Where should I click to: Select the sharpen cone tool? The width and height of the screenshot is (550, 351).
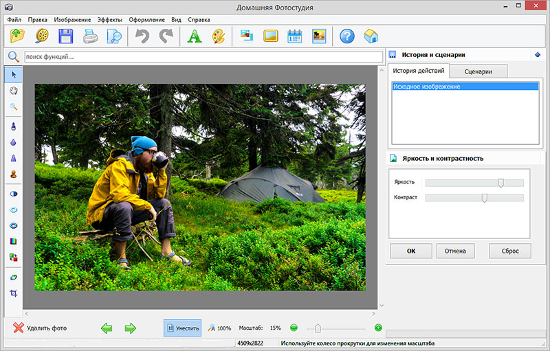14,158
